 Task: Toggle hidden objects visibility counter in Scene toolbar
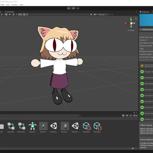click(x=20, y=15)
